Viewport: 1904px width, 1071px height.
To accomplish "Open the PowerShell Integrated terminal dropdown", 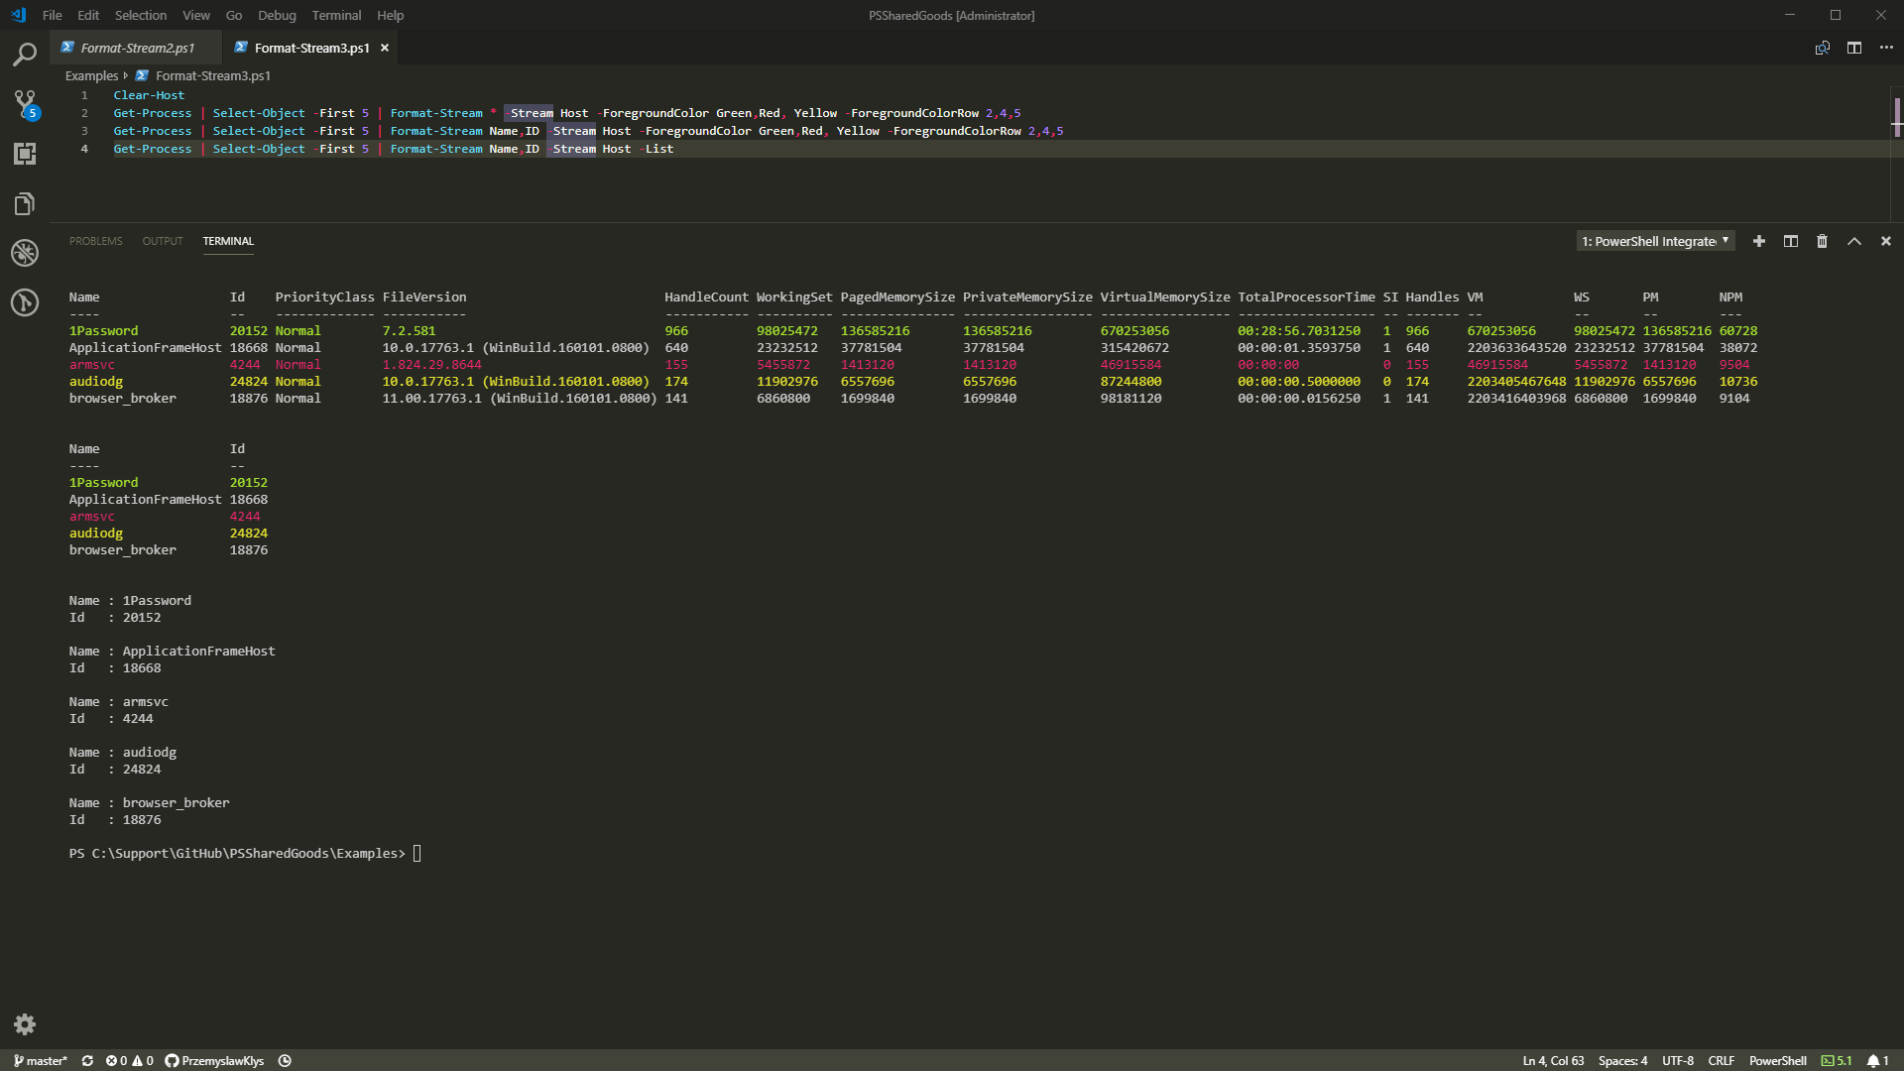I will (x=1654, y=241).
